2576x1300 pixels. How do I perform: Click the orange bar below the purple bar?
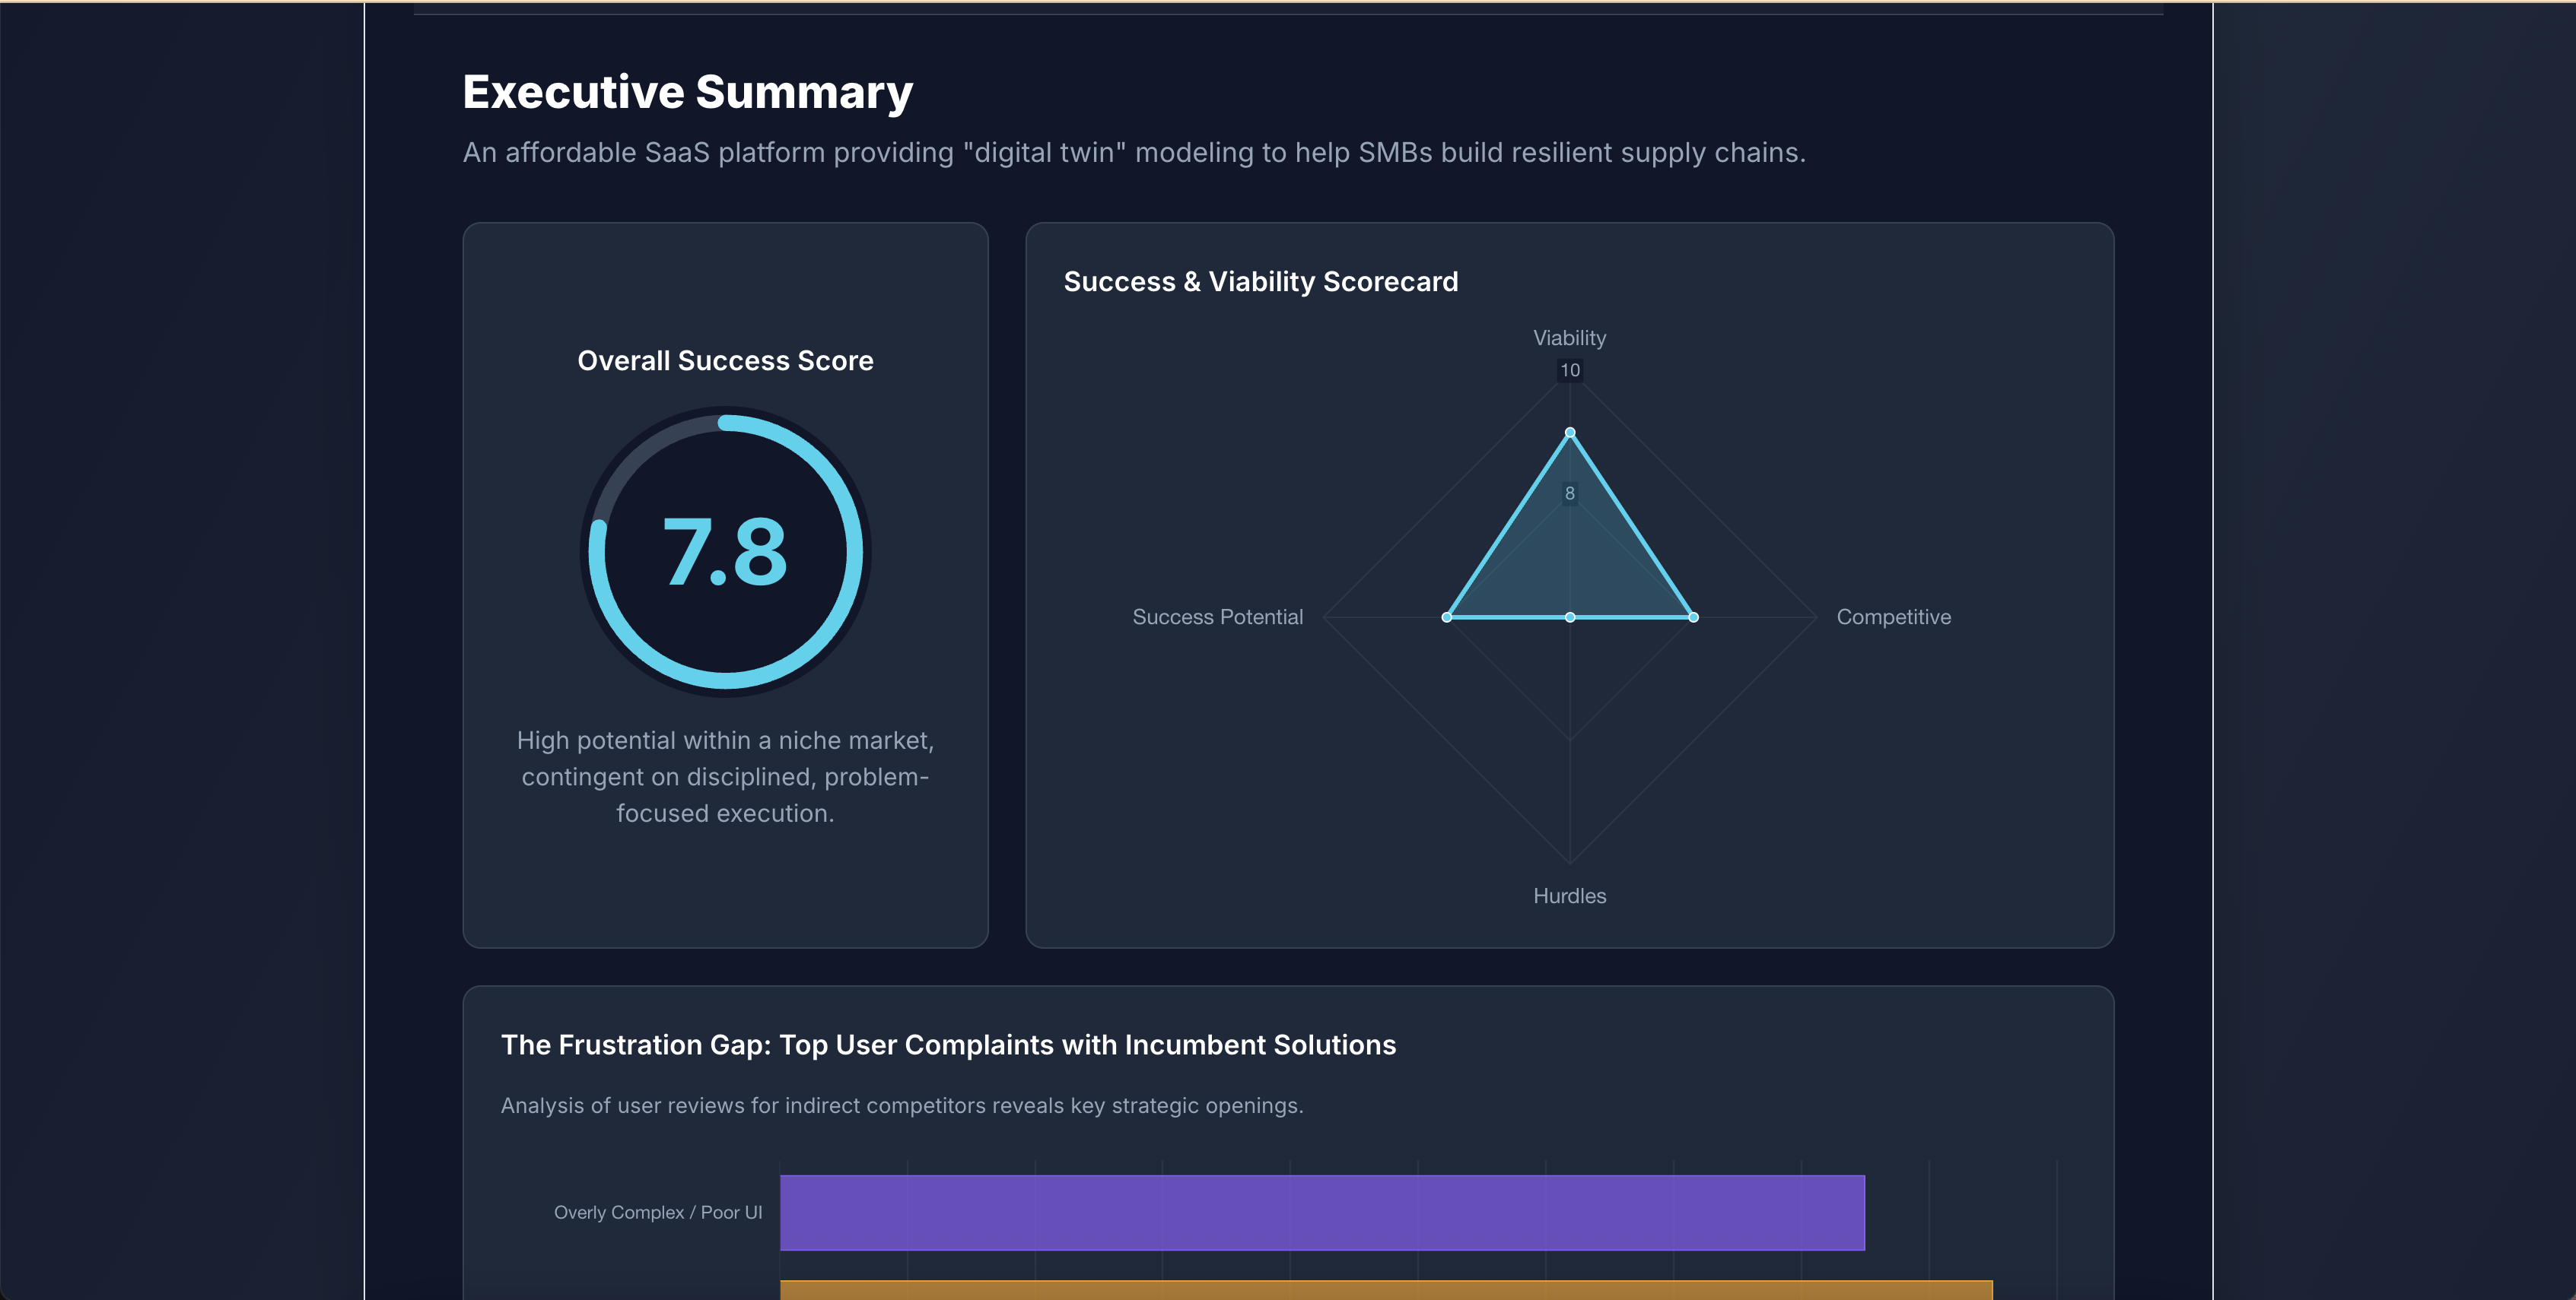coord(1385,1290)
